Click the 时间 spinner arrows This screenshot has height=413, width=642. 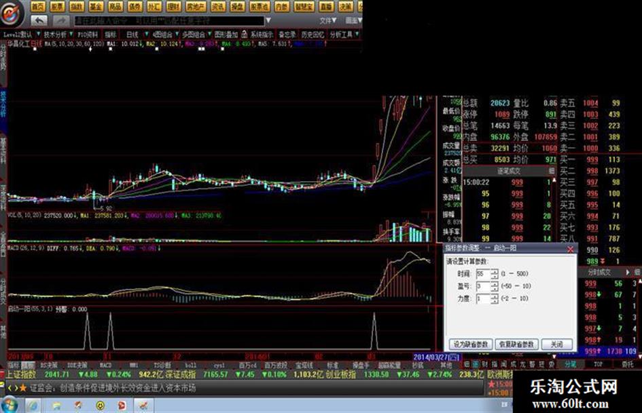click(x=494, y=273)
